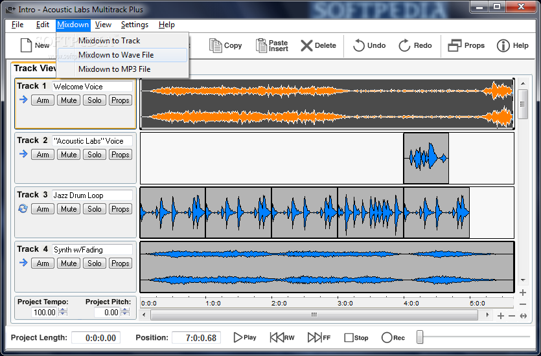Decrease Project Pitch with down arrow
This screenshot has height=356, width=541.
pyautogui.click(x=125, y=315)
